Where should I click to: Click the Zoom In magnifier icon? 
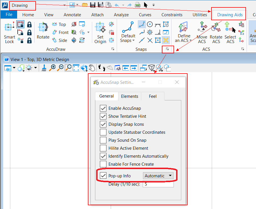53,68
